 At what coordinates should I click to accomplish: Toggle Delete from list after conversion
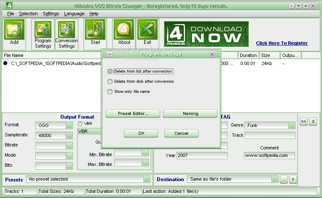[x=110, y=71]
